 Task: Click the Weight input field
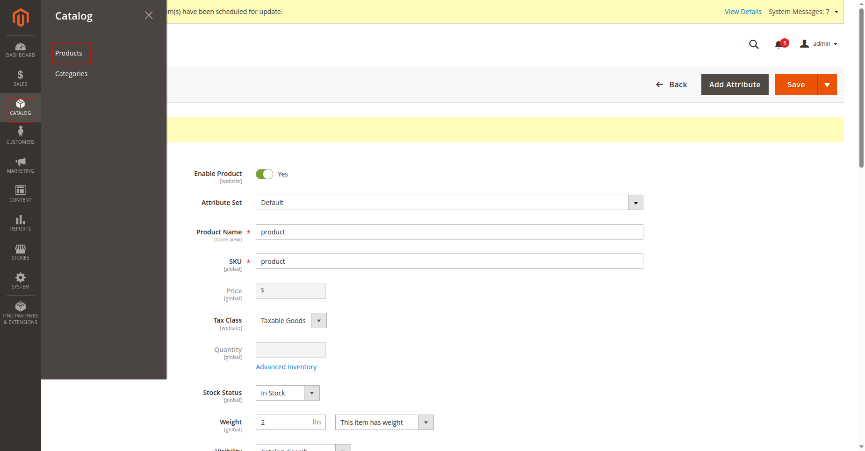(x=291, y=423)
